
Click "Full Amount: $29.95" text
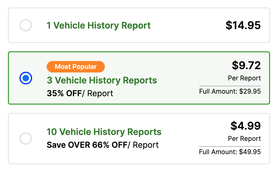(230, 91)
